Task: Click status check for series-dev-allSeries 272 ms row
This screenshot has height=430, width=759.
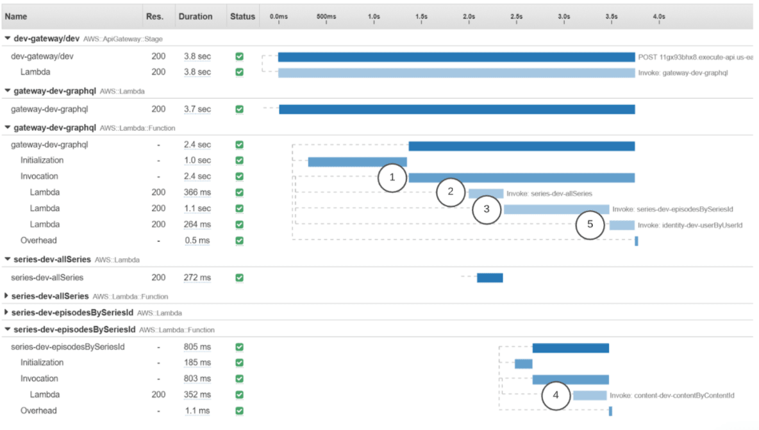Action: click(x=240, y=277)
